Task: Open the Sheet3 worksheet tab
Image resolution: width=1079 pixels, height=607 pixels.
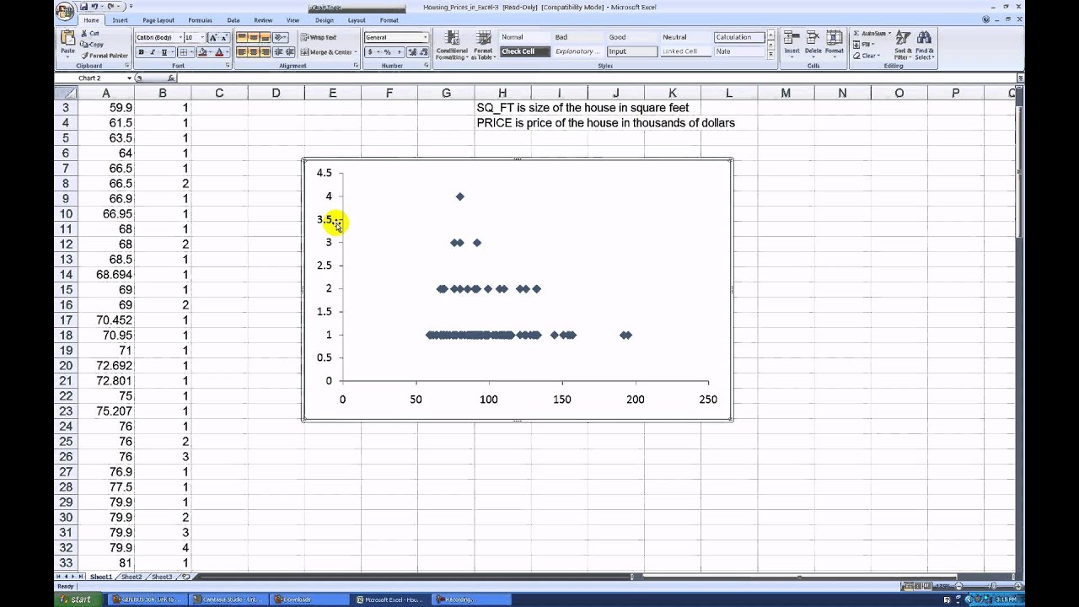Action: (x=161, y=577)
